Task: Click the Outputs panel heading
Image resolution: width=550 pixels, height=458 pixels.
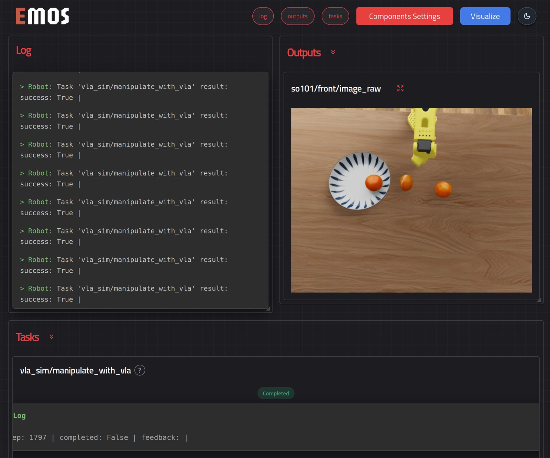Action: click(304, 53)
